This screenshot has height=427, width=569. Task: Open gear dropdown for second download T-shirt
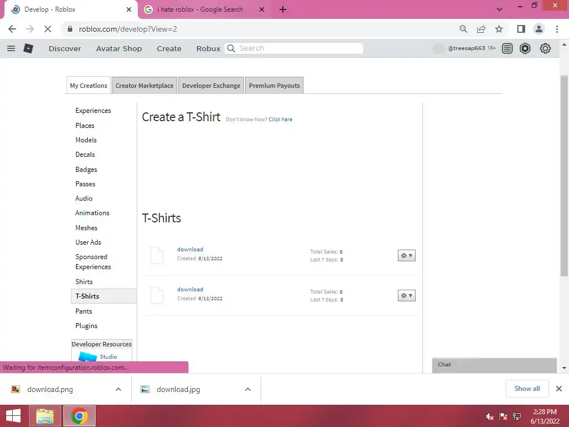click(x=406, y=296)
